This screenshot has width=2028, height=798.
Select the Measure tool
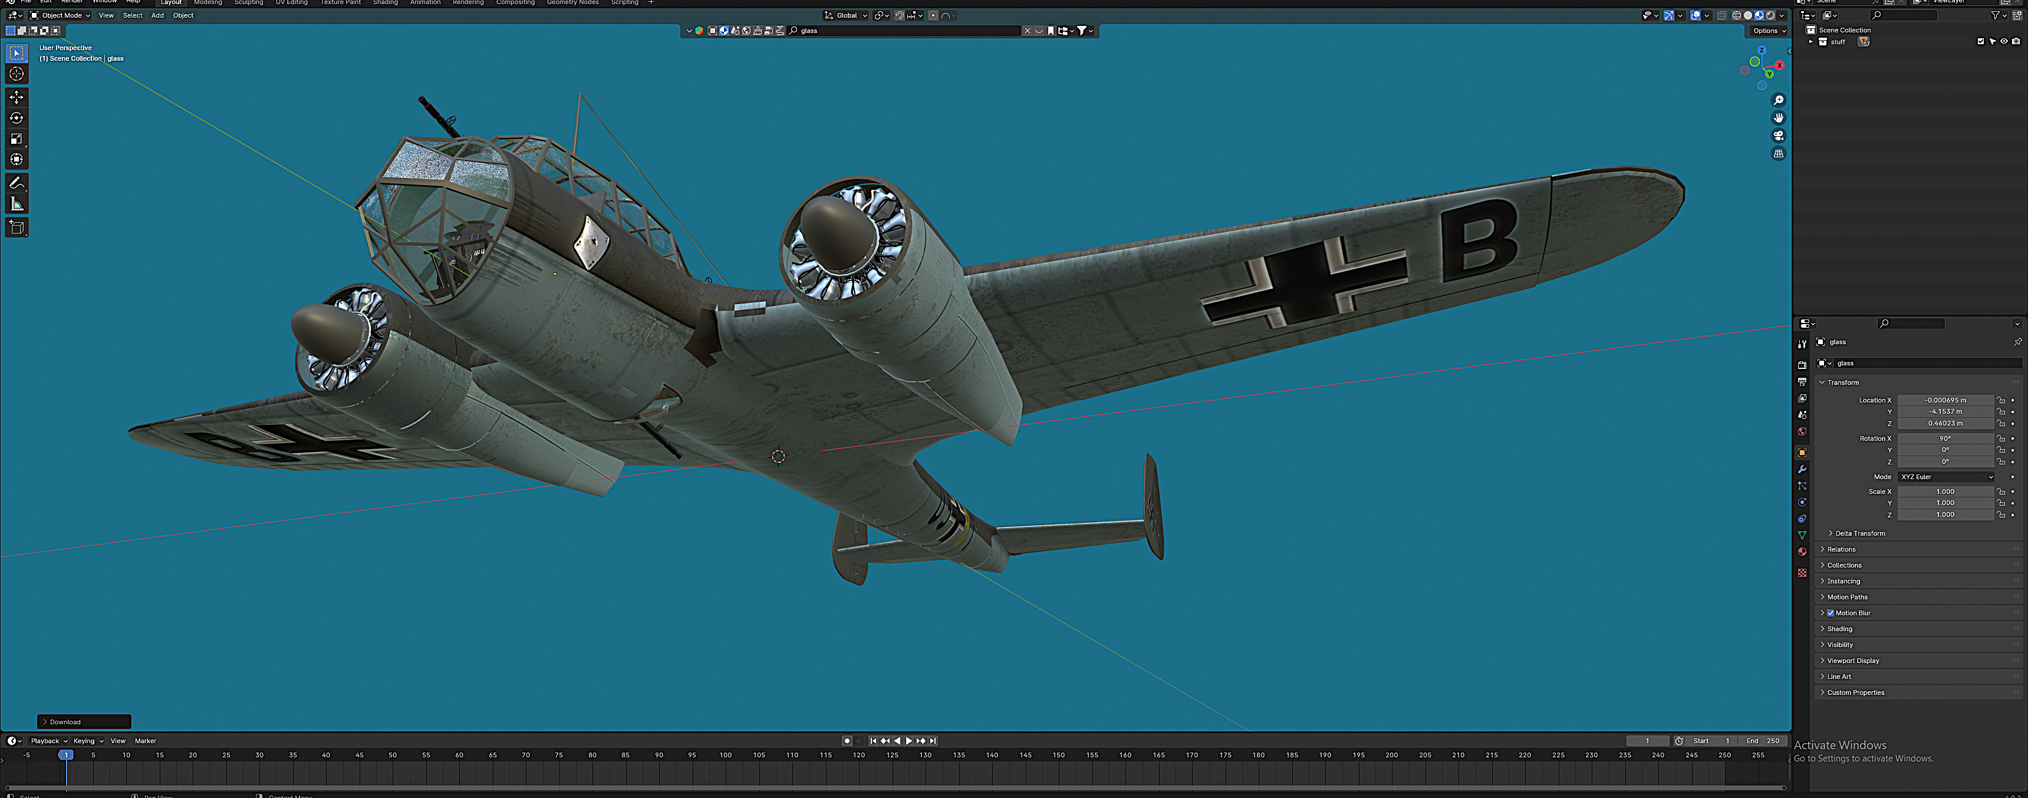coord(17,205)
